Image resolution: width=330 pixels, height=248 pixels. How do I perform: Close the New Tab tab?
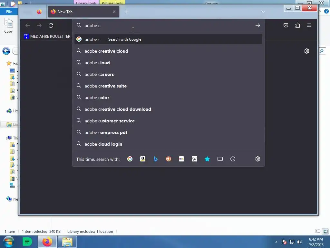point(114,12)
